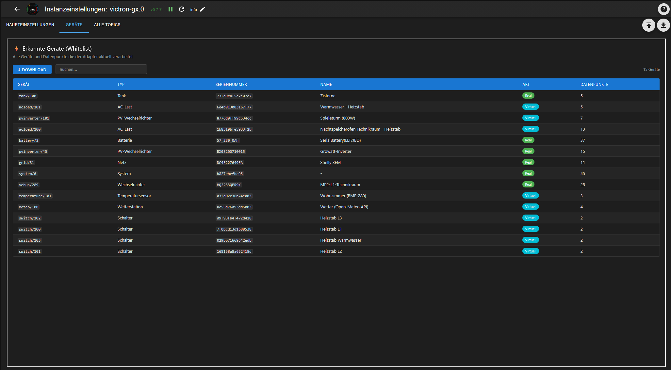Image resolution: width=671 pixels, height=370 pixels.
Task: Select the grid/31 device cell
Action: click(26, 163)
